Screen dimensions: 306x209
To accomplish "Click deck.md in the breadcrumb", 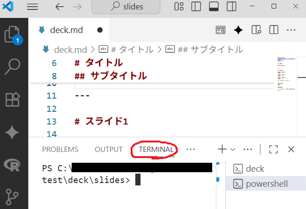I will coord(70,50).
